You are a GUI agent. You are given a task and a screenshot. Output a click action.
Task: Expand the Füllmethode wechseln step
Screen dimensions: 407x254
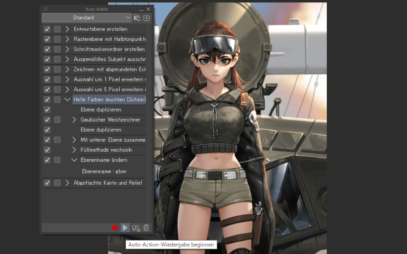tap(74, 150)
